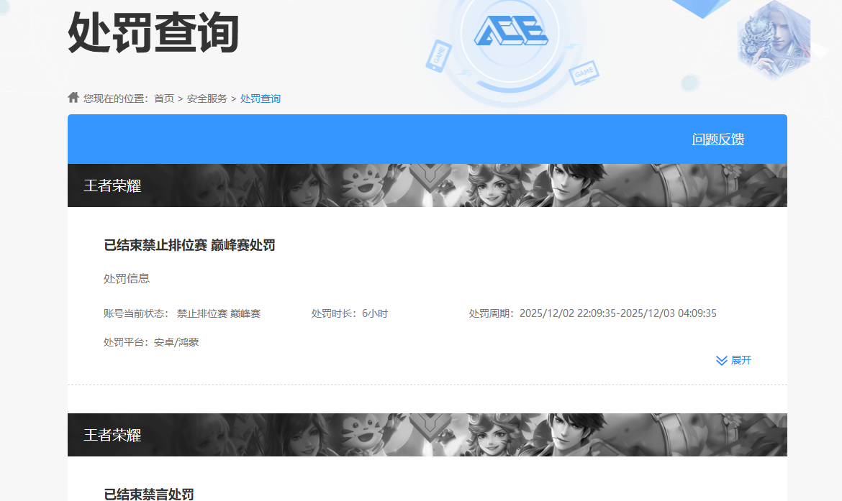
Task: Navigate to 首页 via the breadcrumb
Action: (x=166, y=98)
